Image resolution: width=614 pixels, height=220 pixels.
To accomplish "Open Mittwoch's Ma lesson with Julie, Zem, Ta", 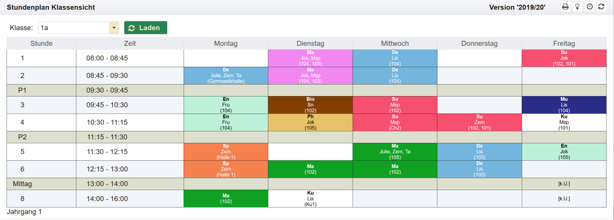I will [x=395, y=152].
